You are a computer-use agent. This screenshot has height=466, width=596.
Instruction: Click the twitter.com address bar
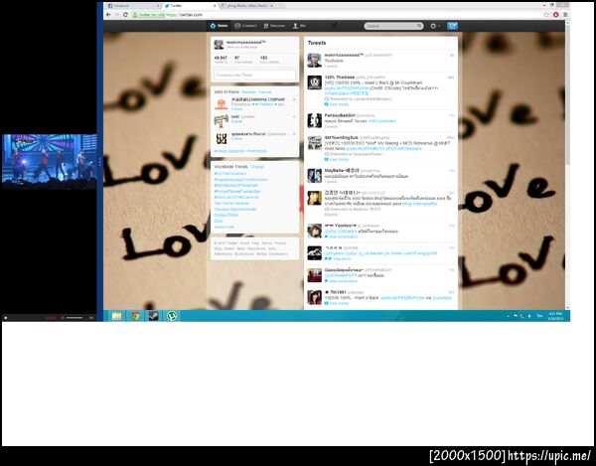click(337, 15)
